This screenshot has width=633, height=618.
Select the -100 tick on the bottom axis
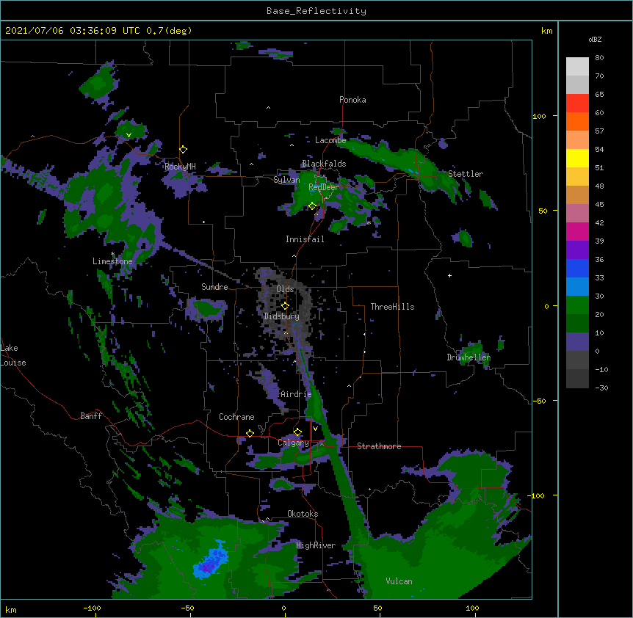tap(92, 608)
